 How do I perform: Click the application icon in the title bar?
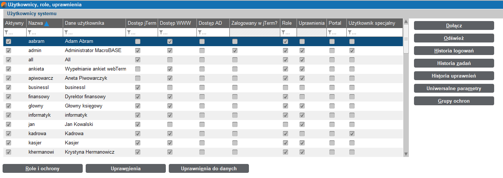[x=4, y=5]
